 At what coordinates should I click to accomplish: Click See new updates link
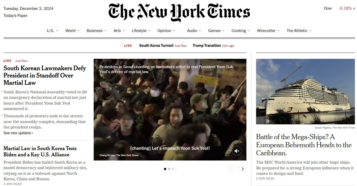click(18, 133)
